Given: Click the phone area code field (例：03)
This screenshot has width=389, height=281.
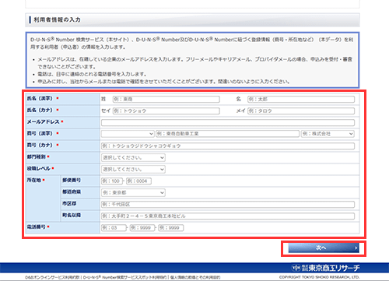Looking at the screenshot, I should [x=114, y=227].
